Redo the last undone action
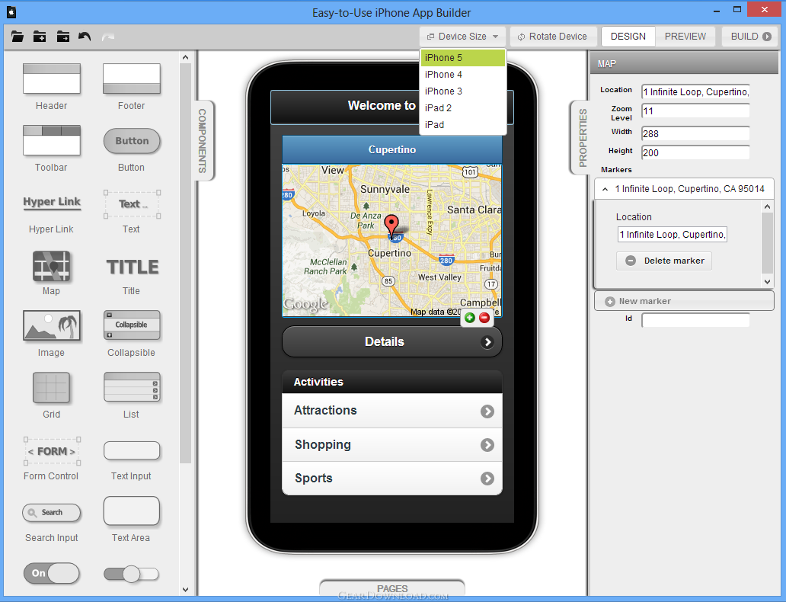The width and height of the screenshot is (786, 602). [x=108, y=37]
